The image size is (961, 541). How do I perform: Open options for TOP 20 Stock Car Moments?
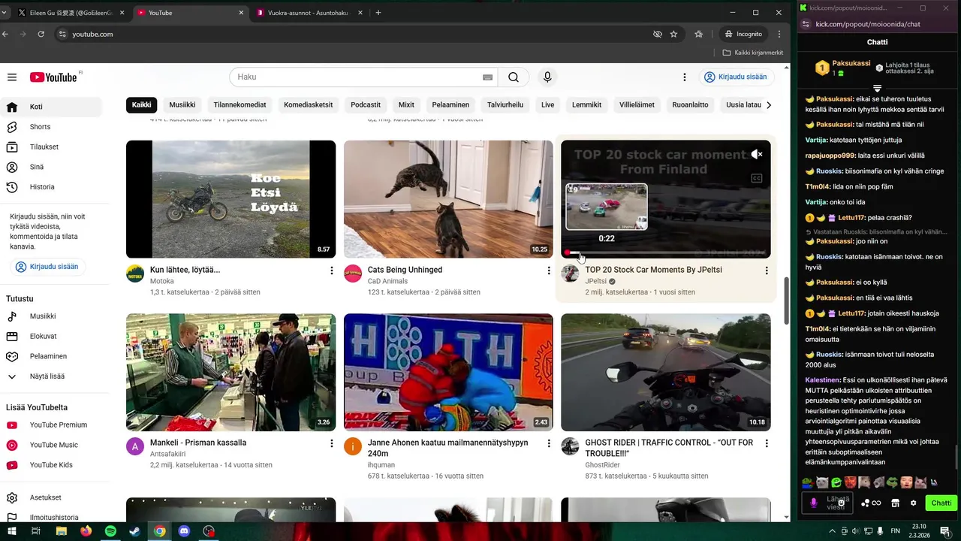(x=767, y=270)
